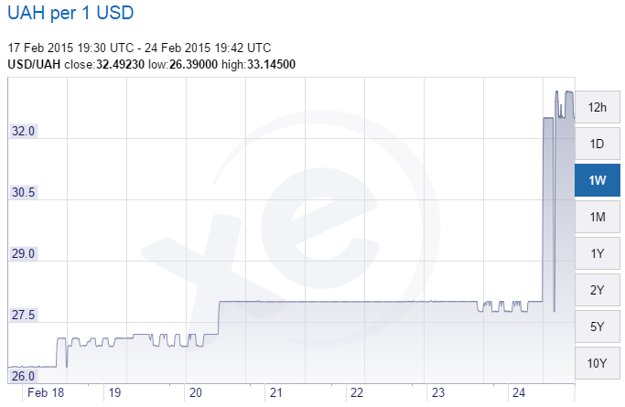The image size is (625, 407).
Task: Switch chart to 1M range
Action: [598, 217]
